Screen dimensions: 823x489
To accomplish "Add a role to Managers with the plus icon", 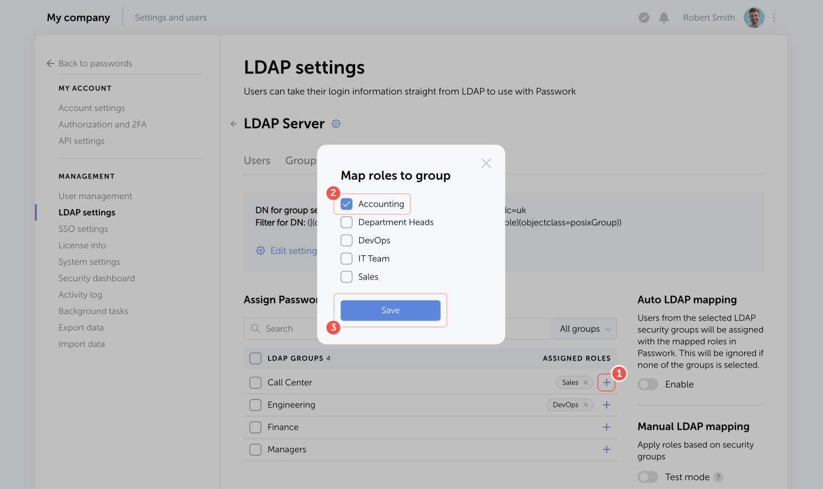I will click(x=606, y=449).
